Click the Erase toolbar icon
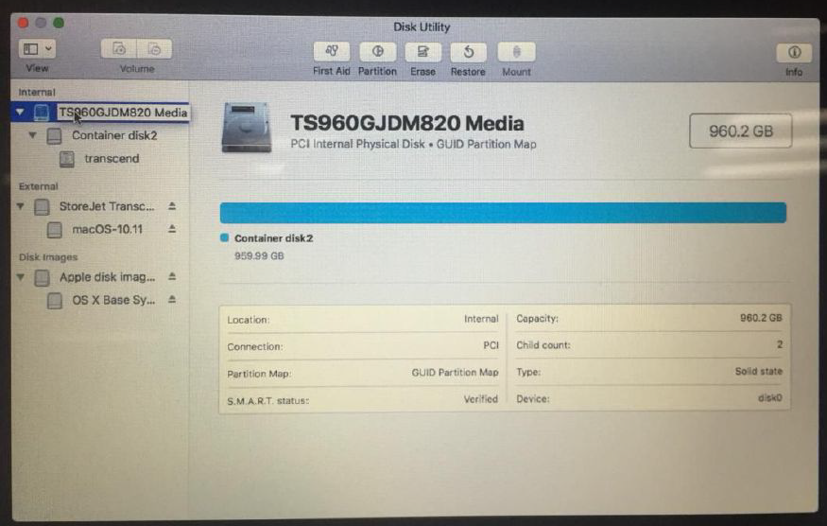Viewport: 827px width, 526px height. point(423,52)
